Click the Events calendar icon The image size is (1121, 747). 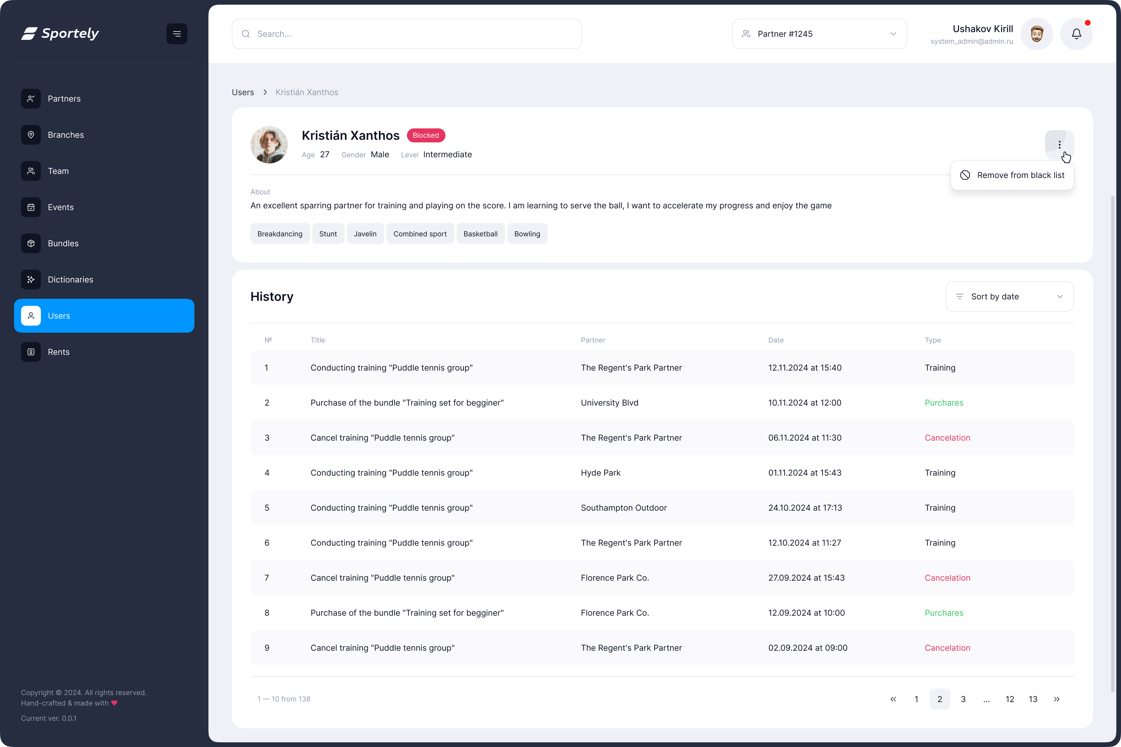(31, 207)
